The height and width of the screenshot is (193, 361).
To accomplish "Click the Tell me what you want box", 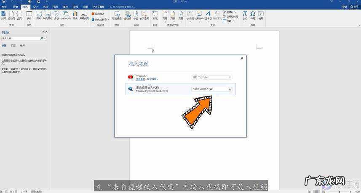I will [x=123, y=7].
